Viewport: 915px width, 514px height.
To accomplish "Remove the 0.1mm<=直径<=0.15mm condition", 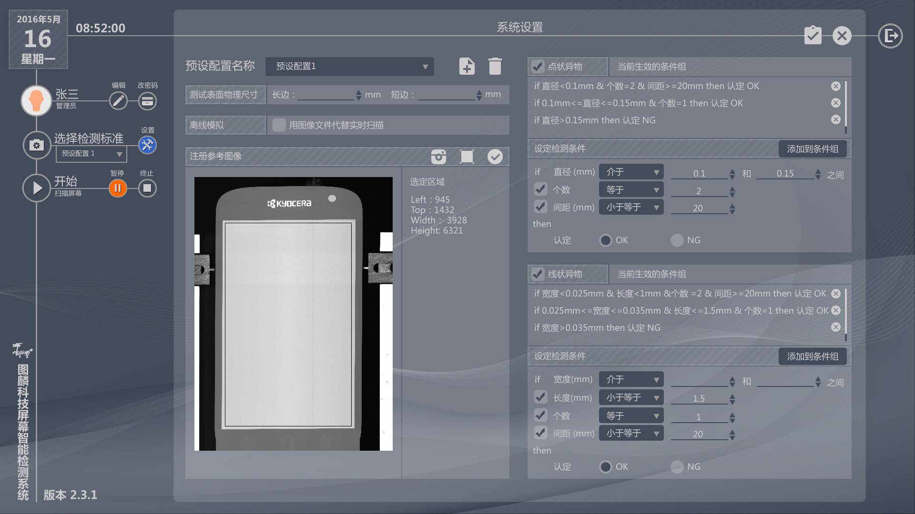I will [836, 103].
